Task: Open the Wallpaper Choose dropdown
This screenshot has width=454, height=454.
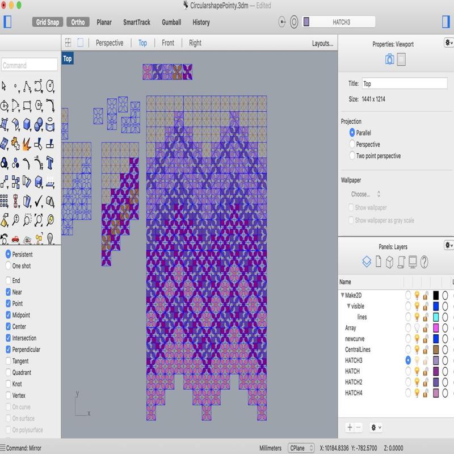Action: click(366, 194)
